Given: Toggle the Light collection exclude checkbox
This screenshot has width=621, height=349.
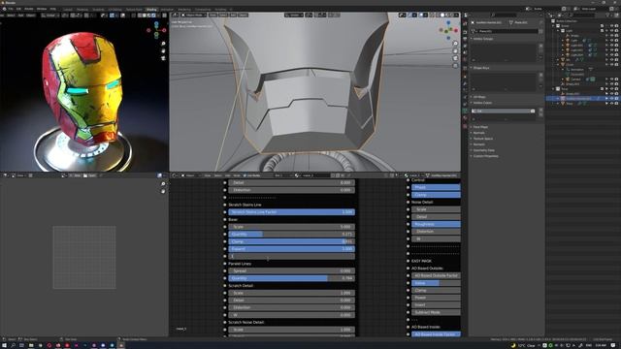Looking at the screenshot, I should coord(603,30).
